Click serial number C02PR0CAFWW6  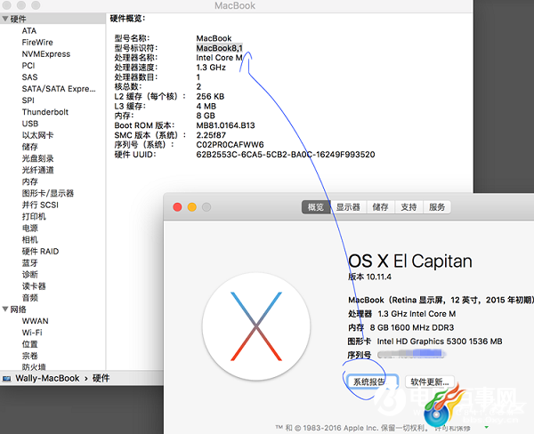tap(230, 145)
